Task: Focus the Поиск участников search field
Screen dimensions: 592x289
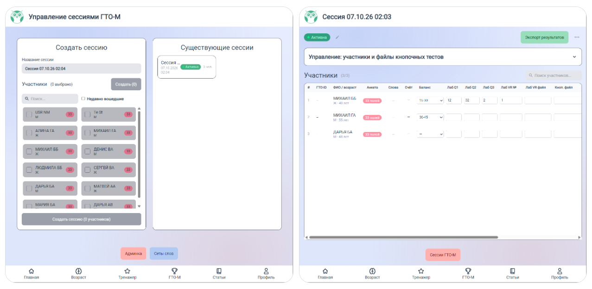Action: [x=554, y=75]
